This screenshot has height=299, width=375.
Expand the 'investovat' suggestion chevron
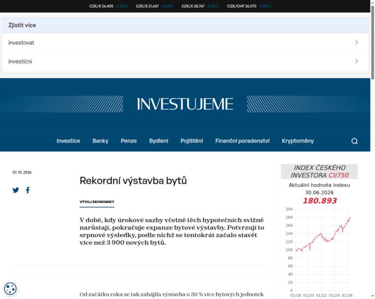[356, 43]
